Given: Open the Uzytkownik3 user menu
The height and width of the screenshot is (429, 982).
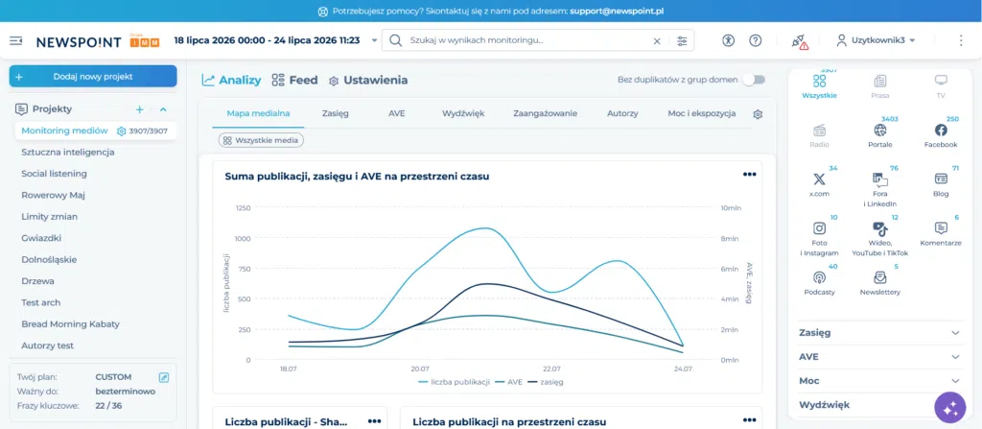Looking at the screenshot, I should tap(876, 40).
